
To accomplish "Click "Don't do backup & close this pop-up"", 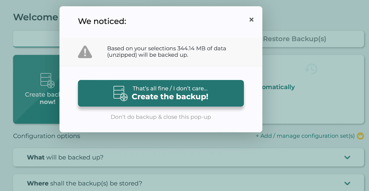I will pyautogui.click(x=161, y=117).
